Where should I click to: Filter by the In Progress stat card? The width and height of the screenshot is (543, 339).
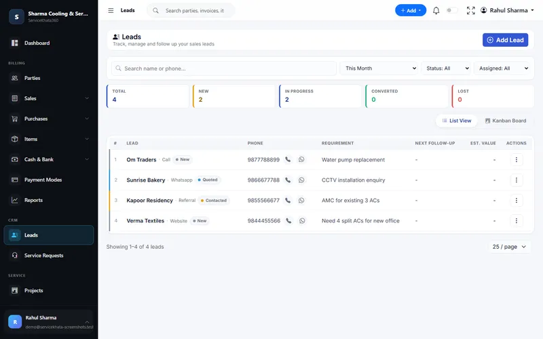pyautogui.click(x=320, y=96)
